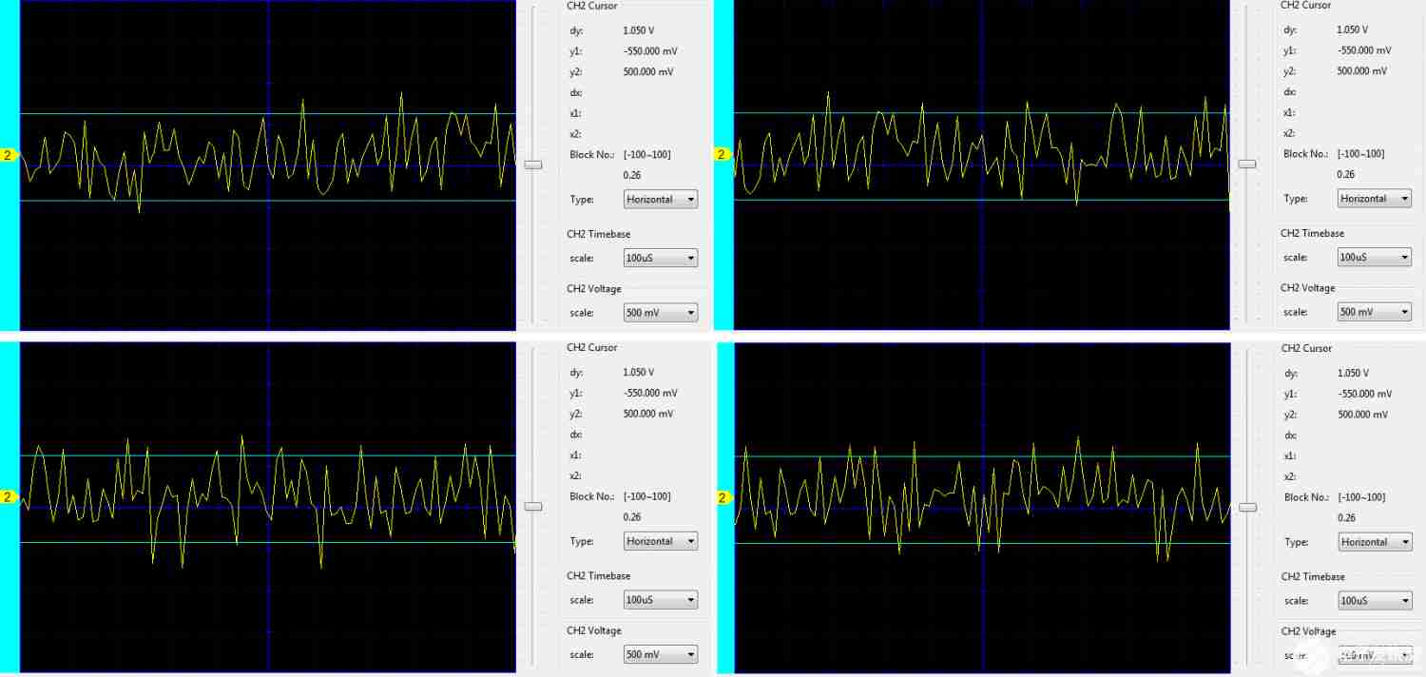The width and height of the screenshot is (1426, 677).
Task: Open the 100uS timebase dropdown in bottom-left panel
Action: pyautogui.click(x=661, y=600)
